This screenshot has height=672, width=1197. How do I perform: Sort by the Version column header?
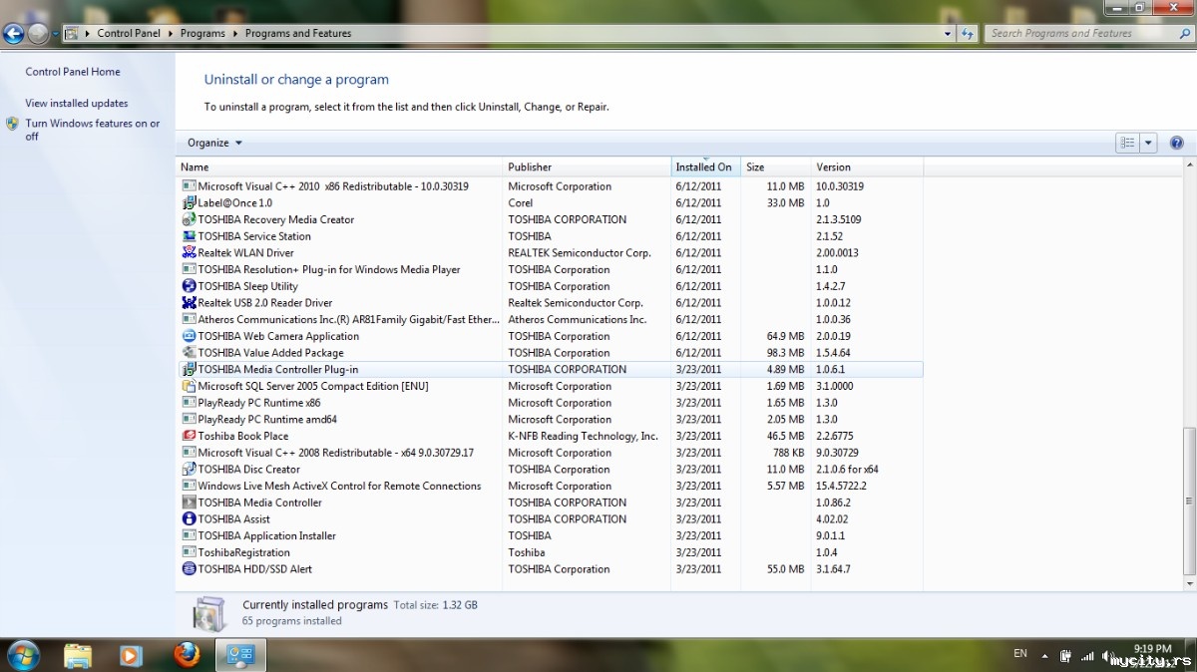tap(867, 167)
